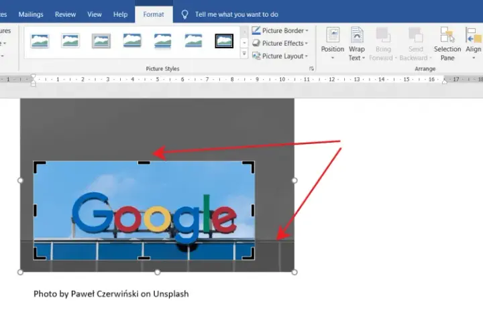The image size is (483, 335).
Task: Click top-left crop corner handle
Action: (39, 167)
